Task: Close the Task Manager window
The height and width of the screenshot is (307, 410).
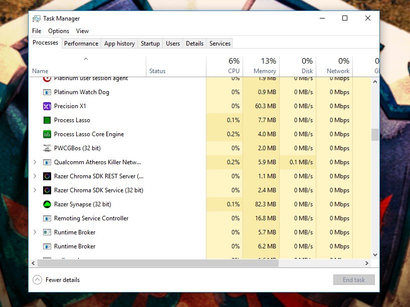Action: [367, 18]
